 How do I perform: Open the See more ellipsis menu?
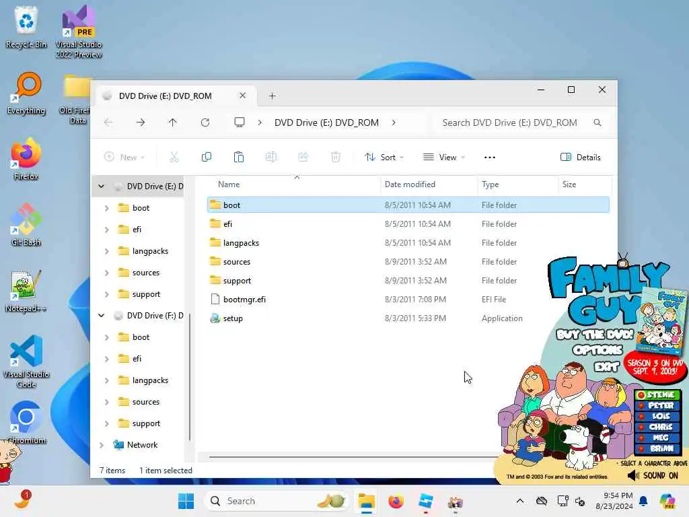tap(490, 158)
